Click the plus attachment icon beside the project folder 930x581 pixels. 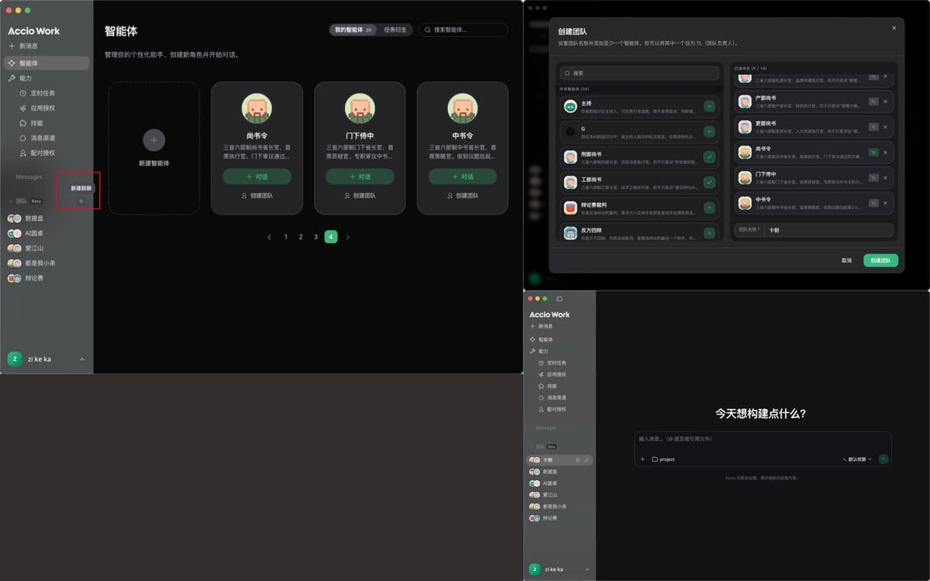click(x=642, y=459)
